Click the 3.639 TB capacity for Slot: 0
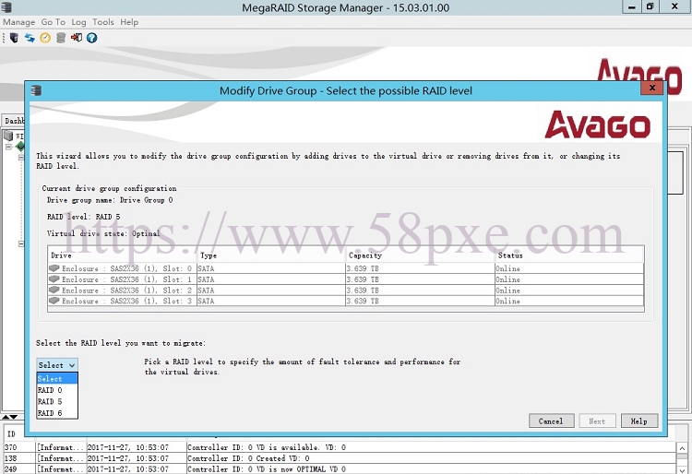The width and height of the screenshot is (692, 474). point(420,268)
